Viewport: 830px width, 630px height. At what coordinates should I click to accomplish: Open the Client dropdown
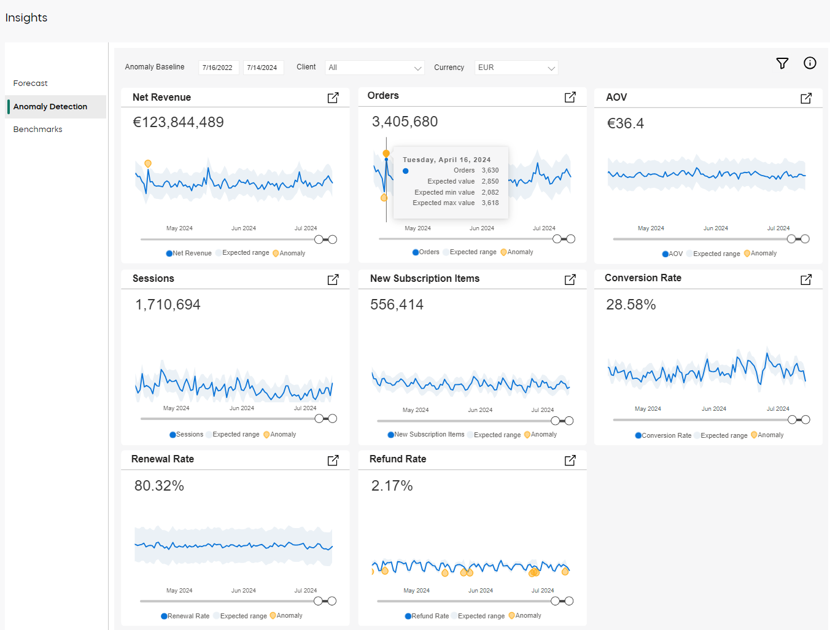(x=375, y=68)
